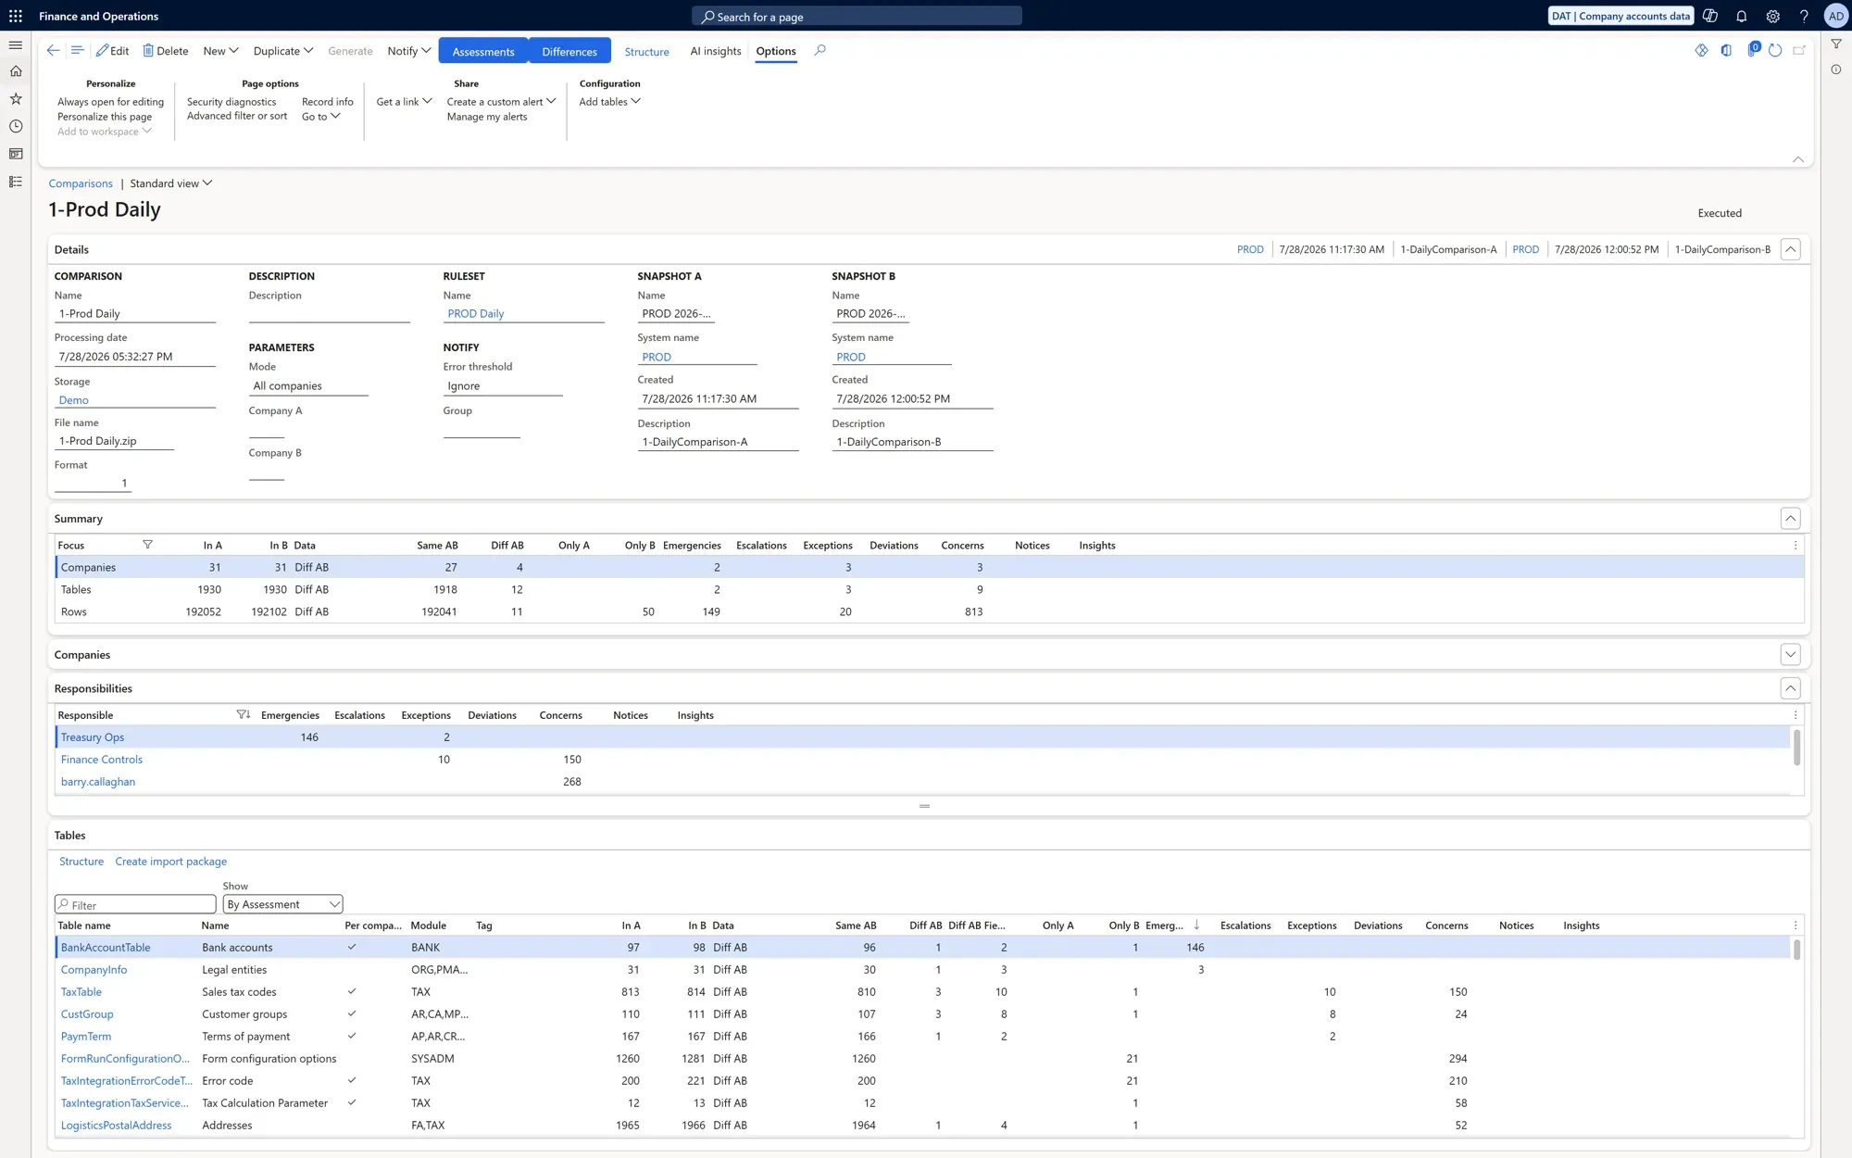Click the Edit button
The image size is (1852, 1158).
point(112,51)
